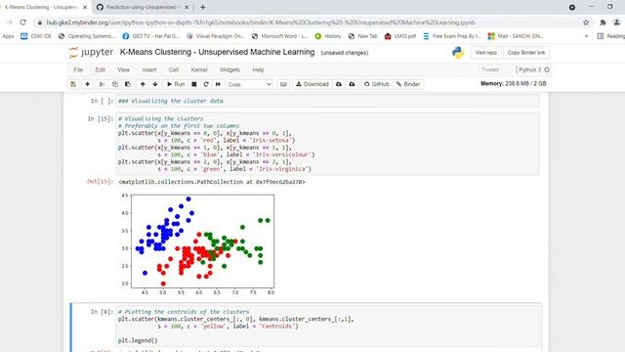Click the Python logo icon
625x352 pixels.
point(458,53)
